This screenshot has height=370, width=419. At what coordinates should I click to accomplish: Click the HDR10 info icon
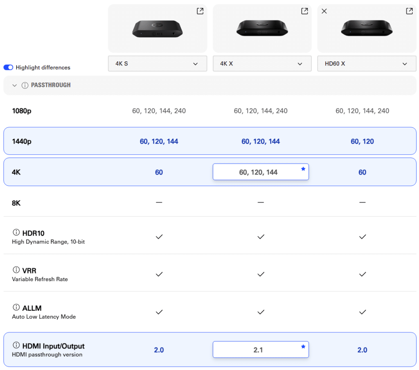point(16,232)
